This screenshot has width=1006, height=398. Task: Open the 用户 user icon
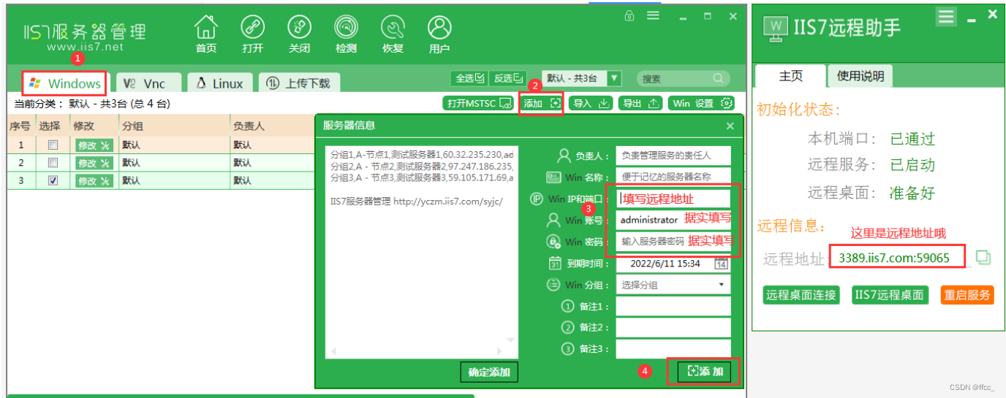[x=439, y=28]
